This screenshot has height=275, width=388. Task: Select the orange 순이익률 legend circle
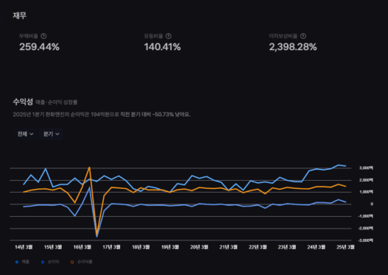click(72, 262)
